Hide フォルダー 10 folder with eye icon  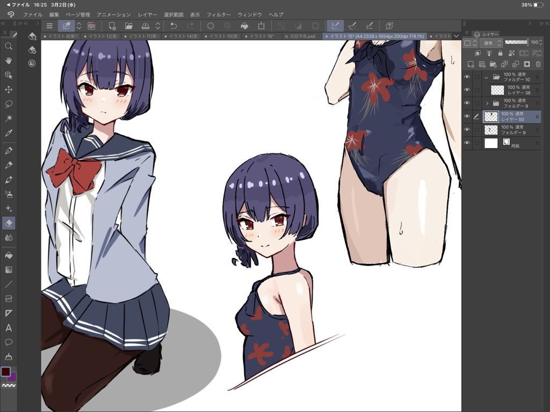(467, 77)
